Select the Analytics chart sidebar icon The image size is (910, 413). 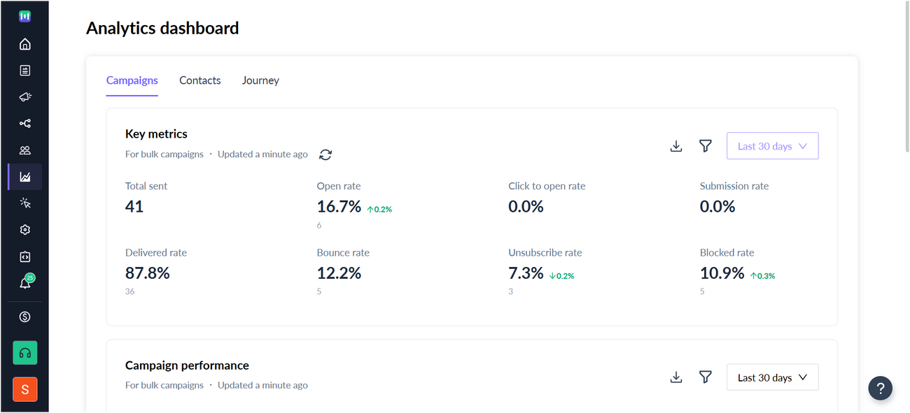pos(25,177)
